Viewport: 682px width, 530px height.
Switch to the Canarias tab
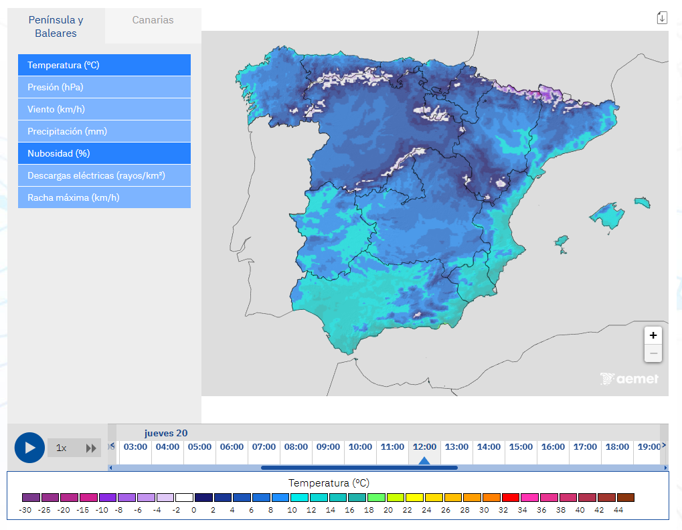(x=153, y=20)
